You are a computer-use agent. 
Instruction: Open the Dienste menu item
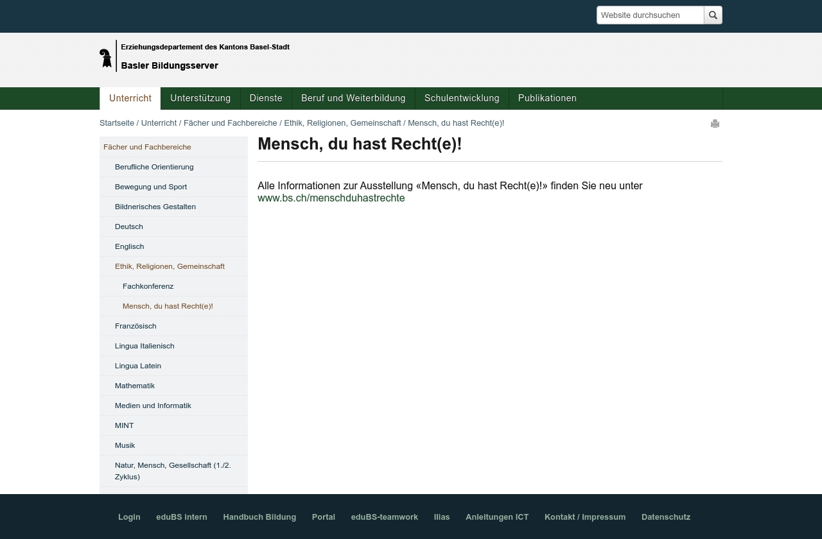click(x=266, y=98)
